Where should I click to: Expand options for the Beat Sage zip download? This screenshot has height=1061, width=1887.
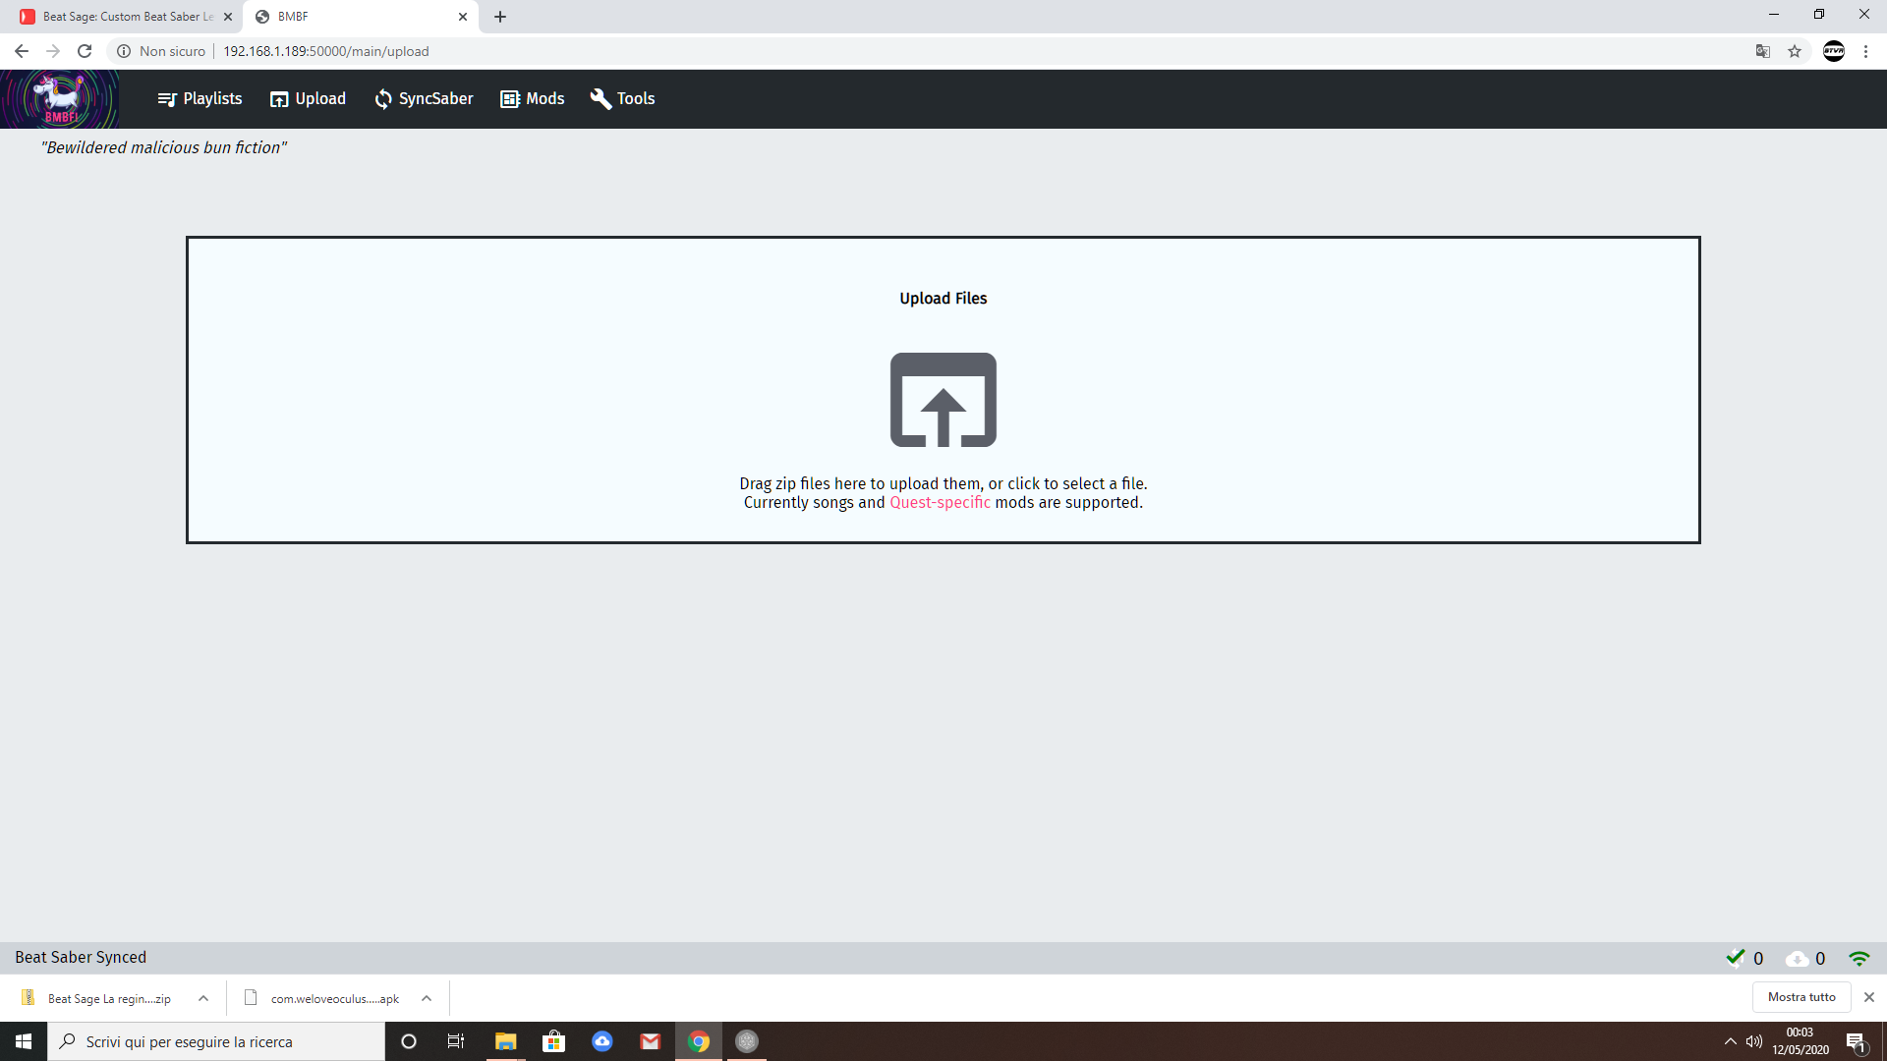click(203, 998)
